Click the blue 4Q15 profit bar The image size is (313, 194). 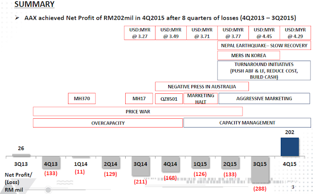point(290,147)
